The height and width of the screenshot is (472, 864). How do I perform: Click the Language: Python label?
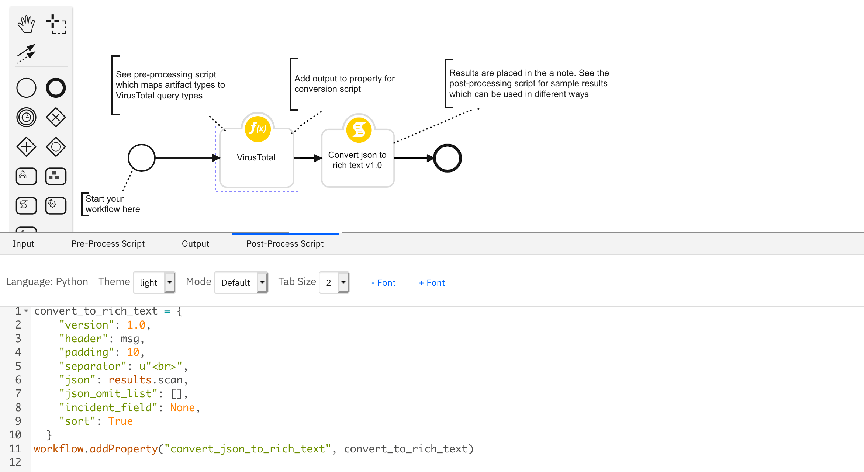coord(47,282)
